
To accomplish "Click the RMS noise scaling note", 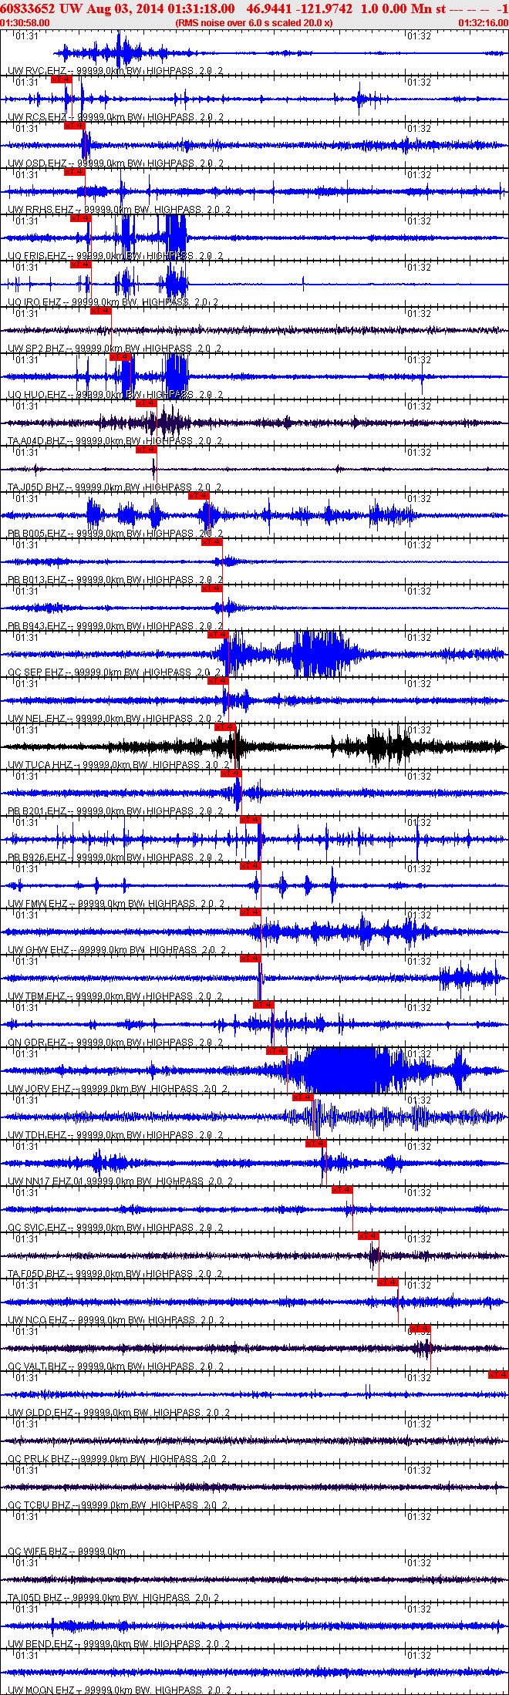I will (254, 23).
